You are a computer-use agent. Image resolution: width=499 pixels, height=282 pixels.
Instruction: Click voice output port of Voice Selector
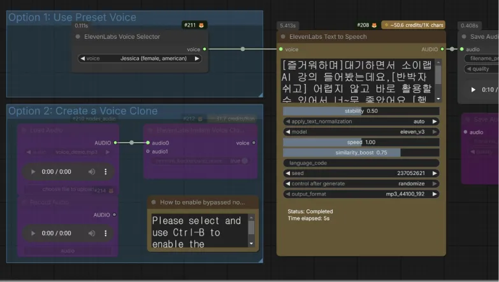(x=205, y=49)
